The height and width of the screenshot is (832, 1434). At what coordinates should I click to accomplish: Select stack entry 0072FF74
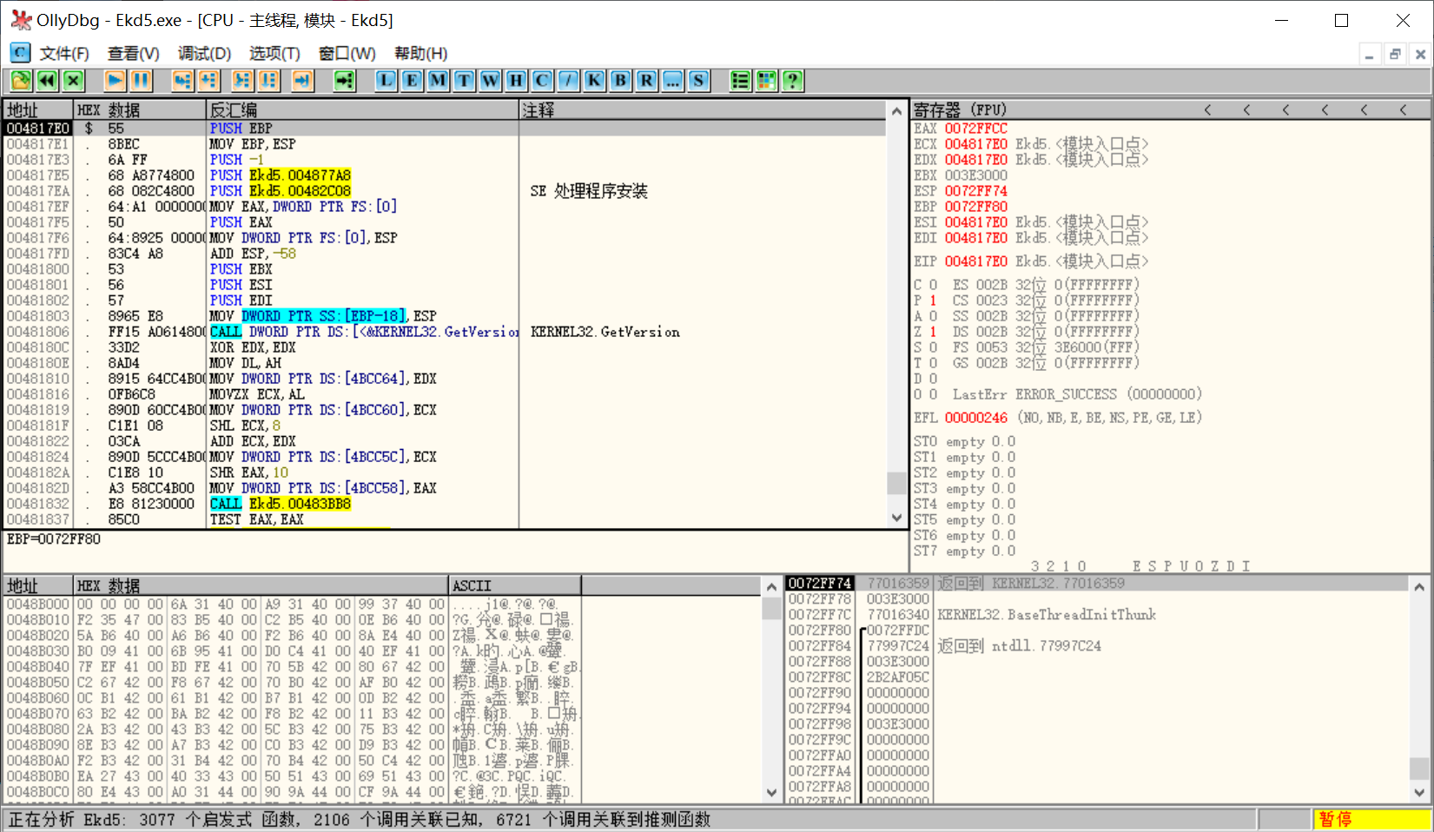pyautogui.click(x=1096, y=584)
